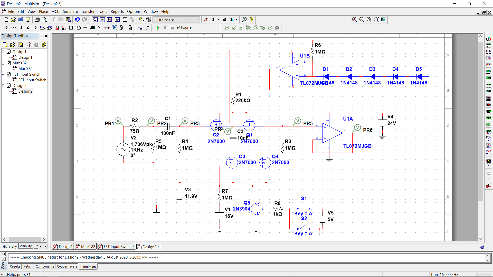This screenshot has height=277, width=493.
Task: Click the Print icon
Action: click(37, 20)
